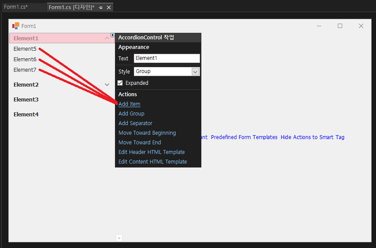Click the smart tag arrow glyph beside Element1
The image size is (376, 248).
pos(112,35)
